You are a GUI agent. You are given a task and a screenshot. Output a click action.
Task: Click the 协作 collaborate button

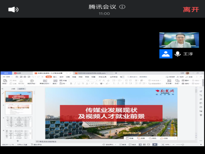(180, 77)
